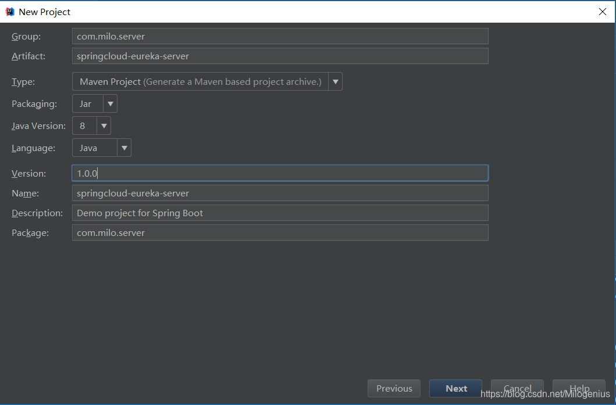Cancel the New Project wizard
Image resolution: width=616 pixels, height=405 pixels.
pyautogui.click(x=517, y=389)
